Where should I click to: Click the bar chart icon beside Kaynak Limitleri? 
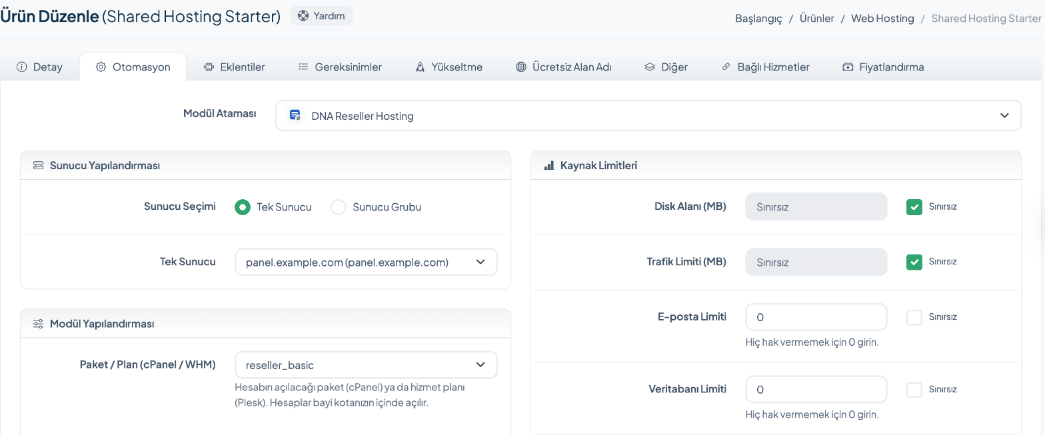[549, 165]
